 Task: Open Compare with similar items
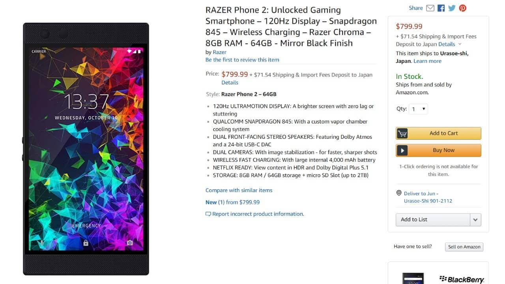coord(239,190)
